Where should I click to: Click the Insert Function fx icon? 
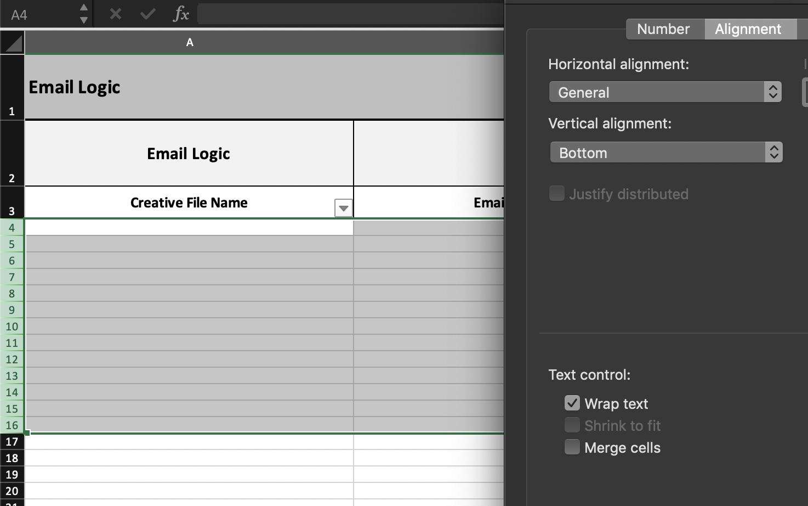(180, 14)
